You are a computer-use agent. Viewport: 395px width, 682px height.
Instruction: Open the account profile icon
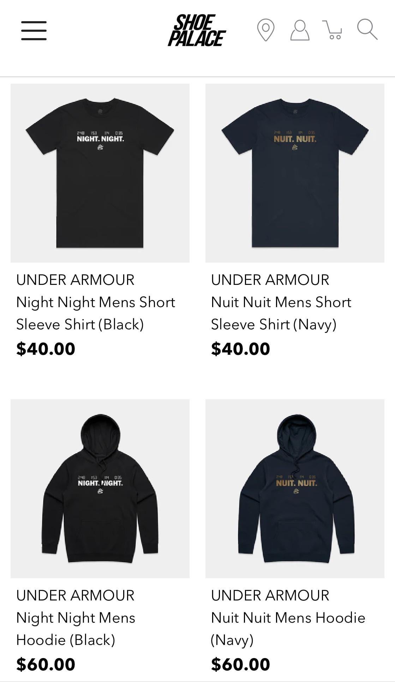point(300,30)
